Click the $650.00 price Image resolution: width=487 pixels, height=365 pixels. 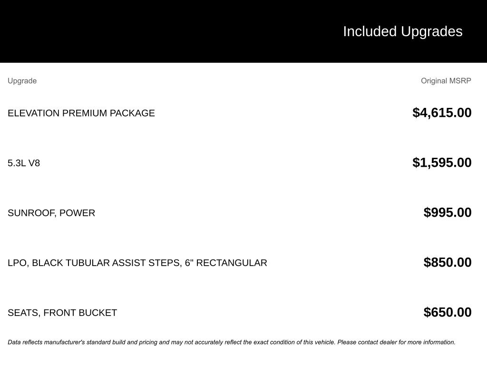[x=448, y=312]
